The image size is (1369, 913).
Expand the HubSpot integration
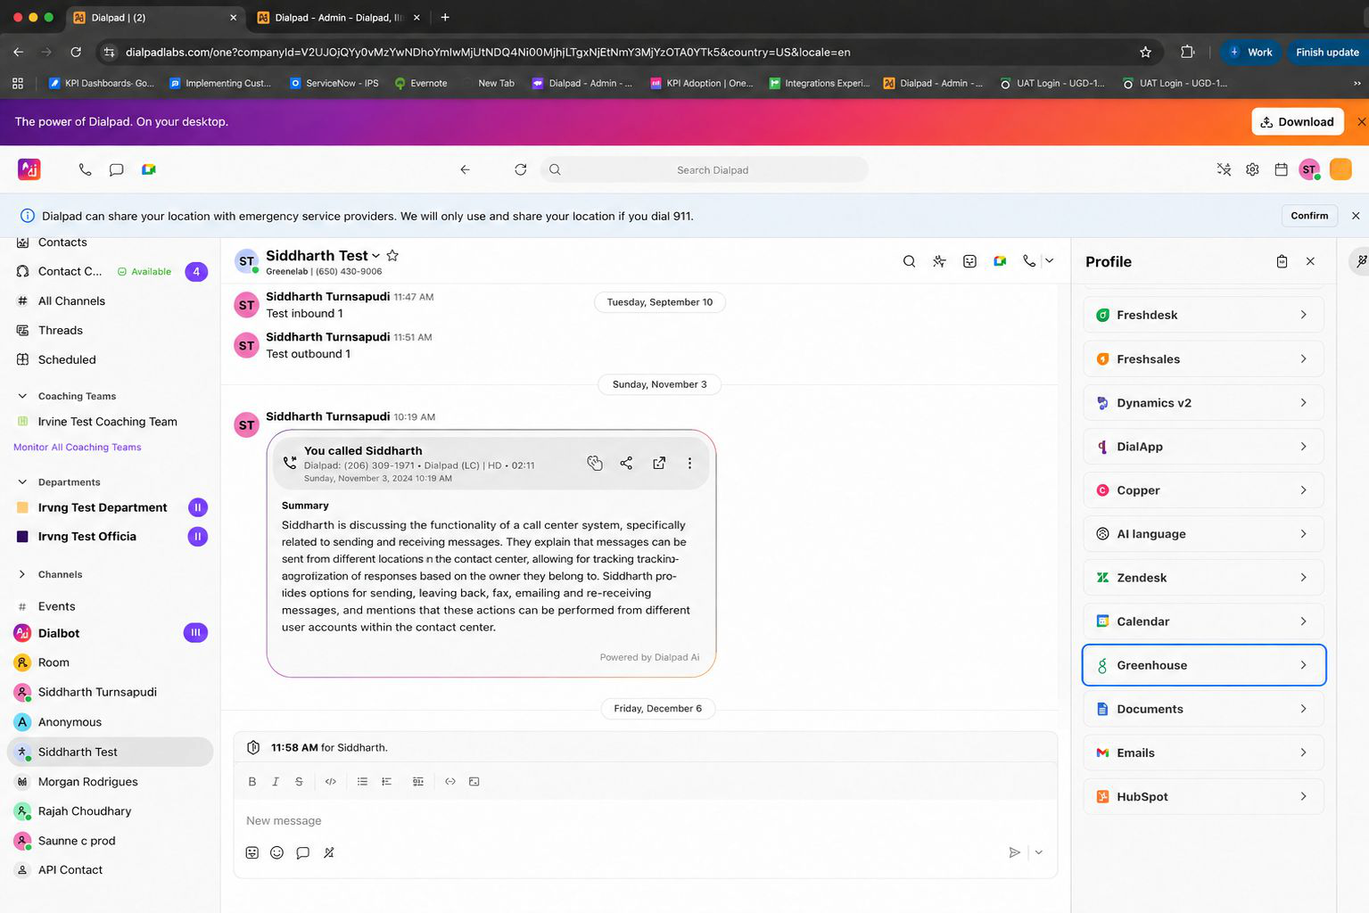click(x=1203, y=796)
